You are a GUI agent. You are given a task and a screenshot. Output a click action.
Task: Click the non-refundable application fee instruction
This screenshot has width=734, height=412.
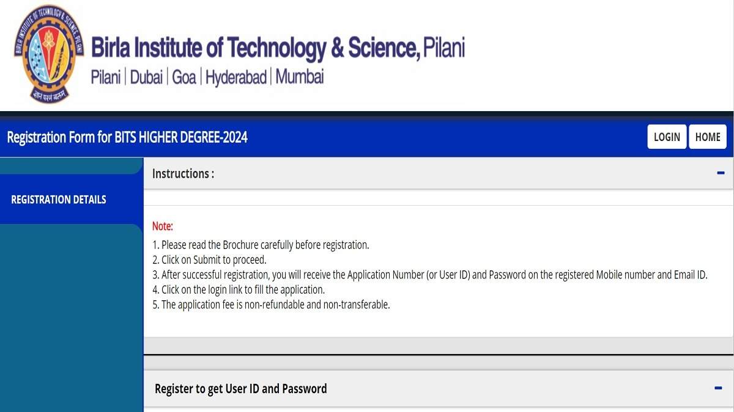(271, 304)
